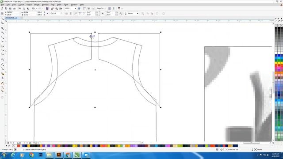The image size is (283, 159).
Task: Select the Ellipse tool in the toolbox
Action: [2, 50]
